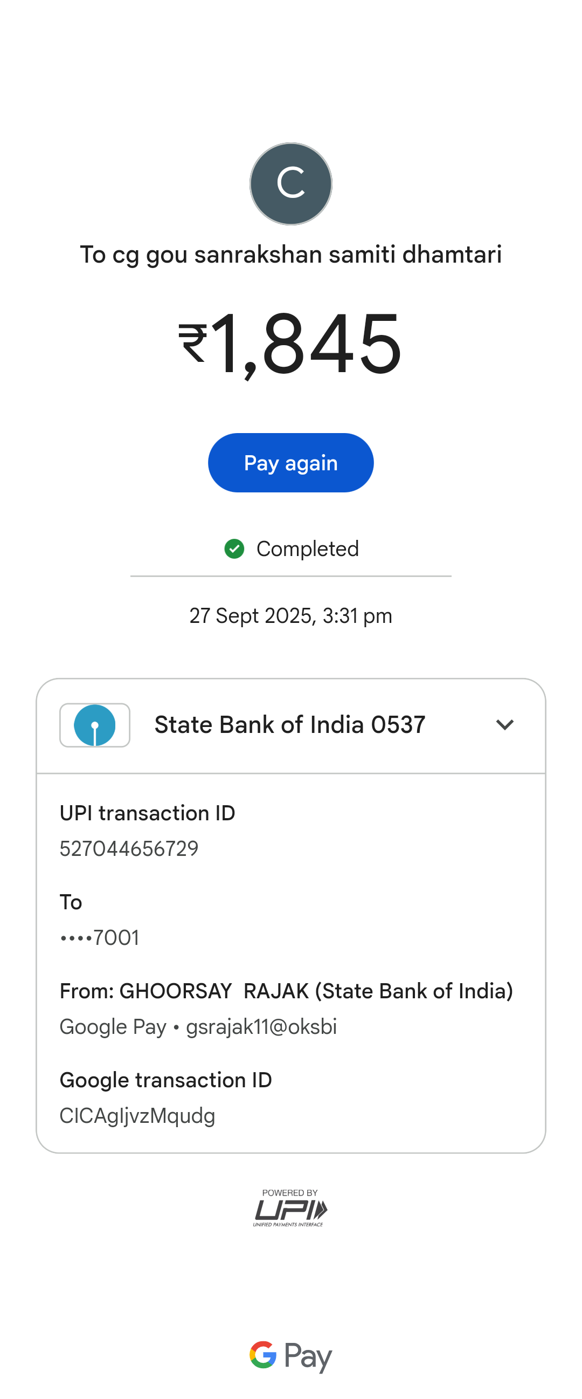Tap the Google transaction ID CICAgIjvzMqudg
The image size is (582, 1399).
137,1115
